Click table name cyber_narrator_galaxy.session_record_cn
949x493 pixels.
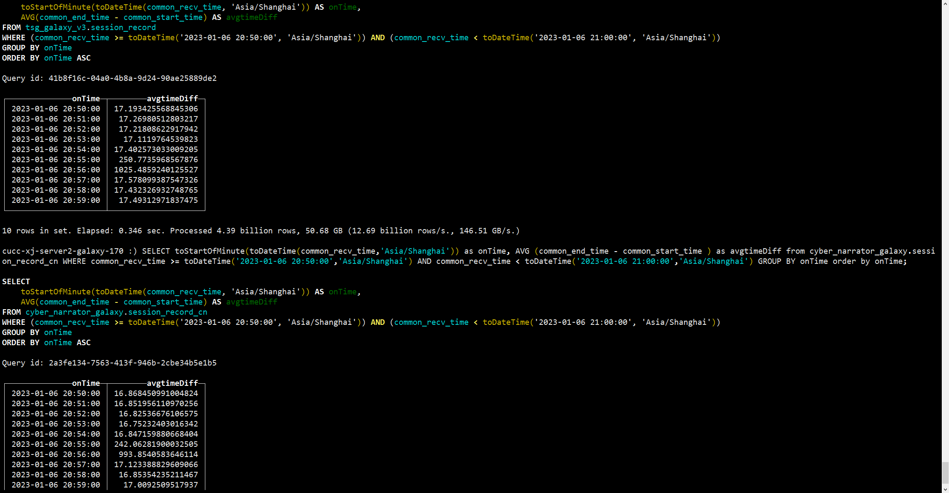tap(116, 312)
